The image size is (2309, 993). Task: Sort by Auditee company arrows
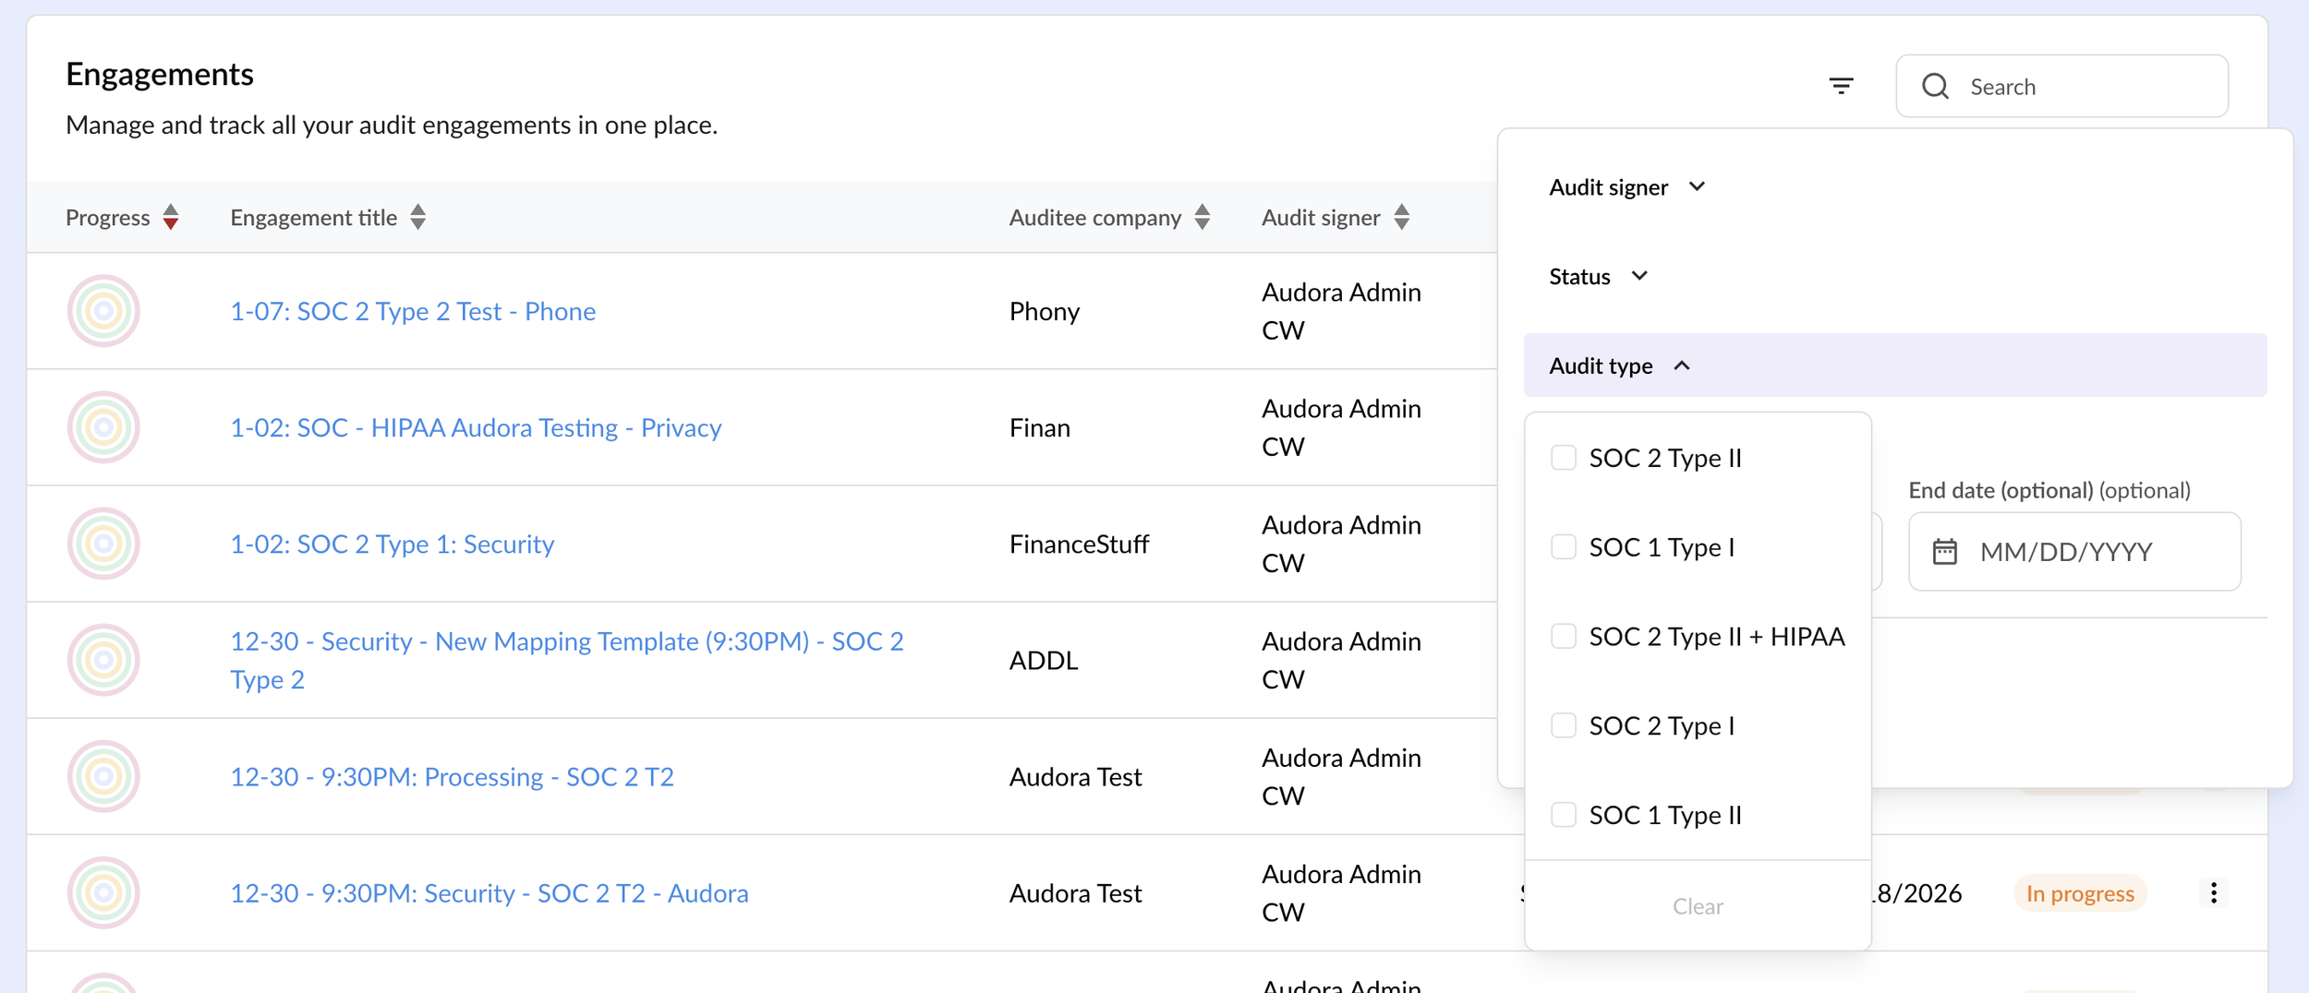[x=1202, y=217]
